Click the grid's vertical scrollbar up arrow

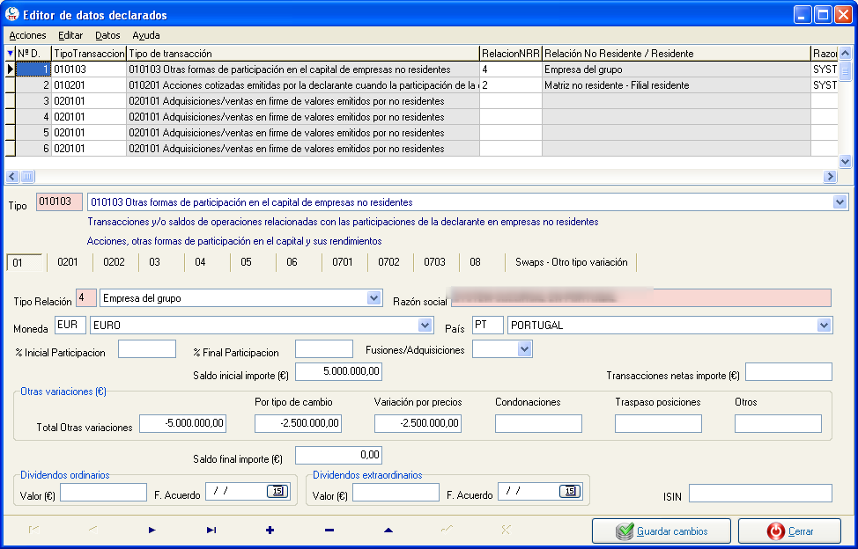(x=845, y=54)
